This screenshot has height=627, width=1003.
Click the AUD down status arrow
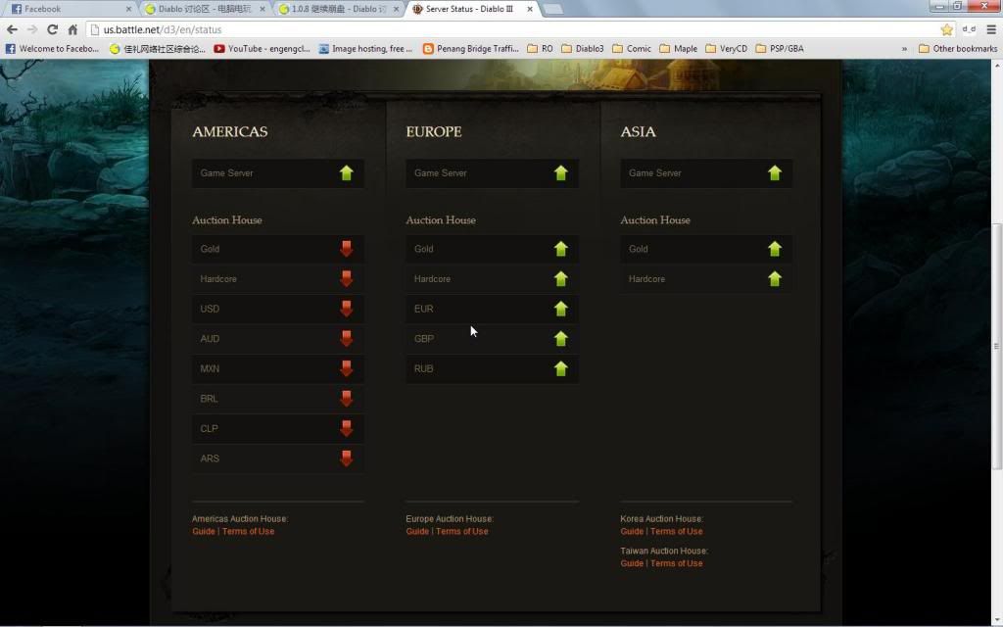346,338
